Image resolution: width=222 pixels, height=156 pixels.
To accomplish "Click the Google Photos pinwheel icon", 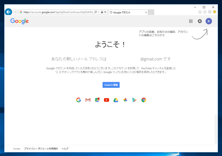I will click(125, 100).
